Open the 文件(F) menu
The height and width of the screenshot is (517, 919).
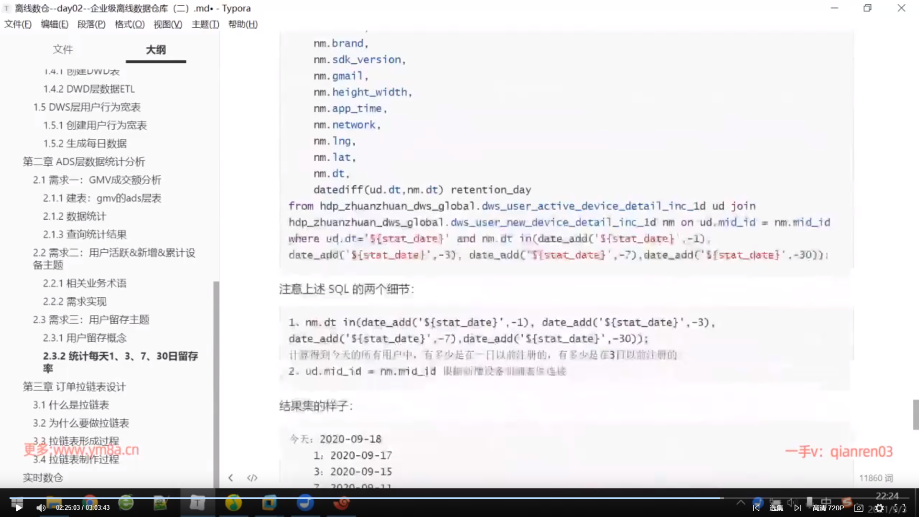pyautogui.click(x=18, y=24)
